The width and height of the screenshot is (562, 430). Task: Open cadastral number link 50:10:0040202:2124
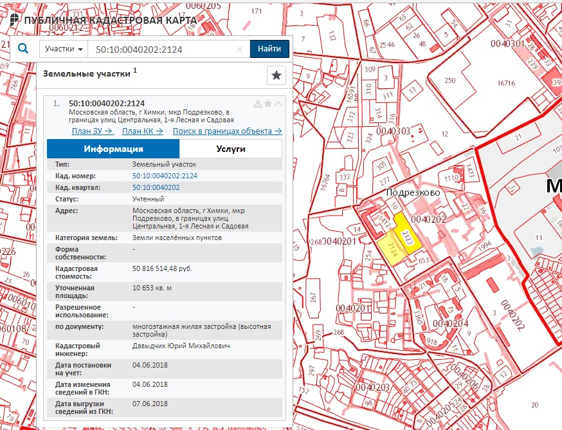pos(165,176)
